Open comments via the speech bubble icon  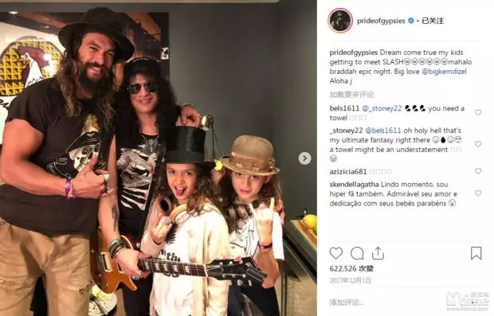click(x=357, y=253)
